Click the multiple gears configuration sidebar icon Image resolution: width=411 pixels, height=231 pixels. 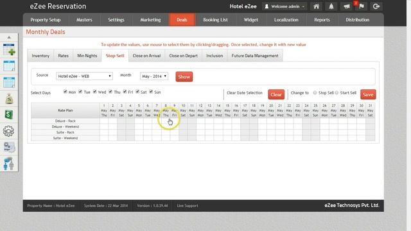click(9, 147)
